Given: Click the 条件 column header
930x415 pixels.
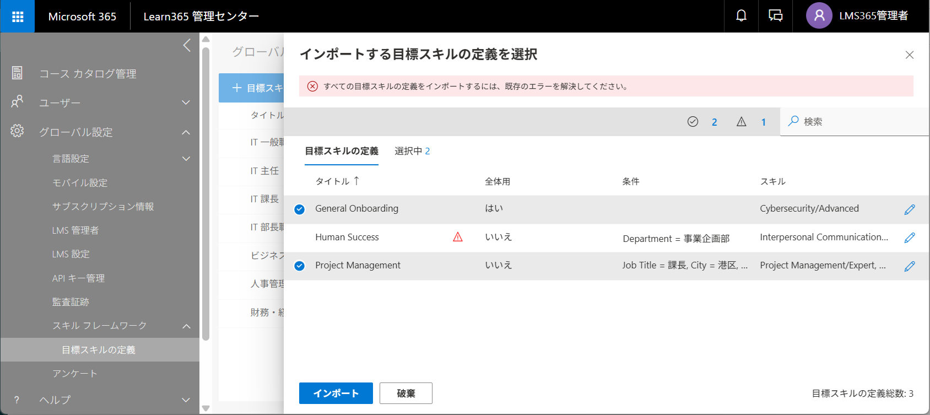Looking at the screenshot, I should click(x=631, y=181).
